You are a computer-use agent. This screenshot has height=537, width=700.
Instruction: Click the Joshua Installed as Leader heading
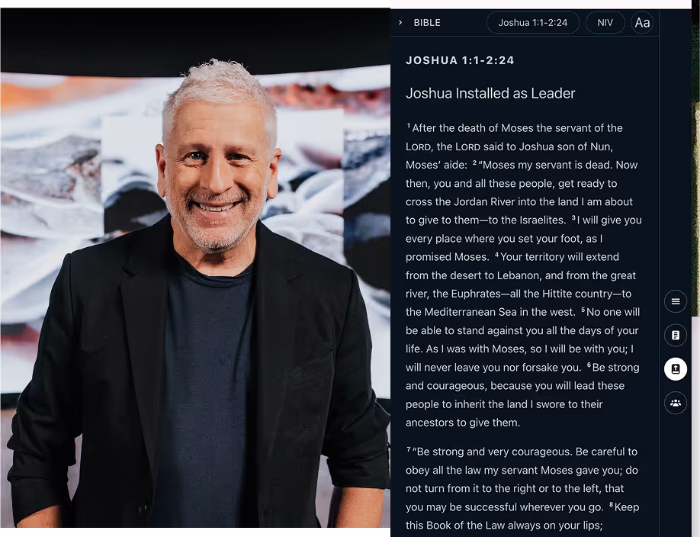point(490,93)
